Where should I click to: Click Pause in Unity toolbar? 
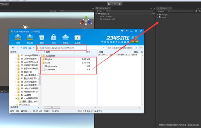click(115, 4)
